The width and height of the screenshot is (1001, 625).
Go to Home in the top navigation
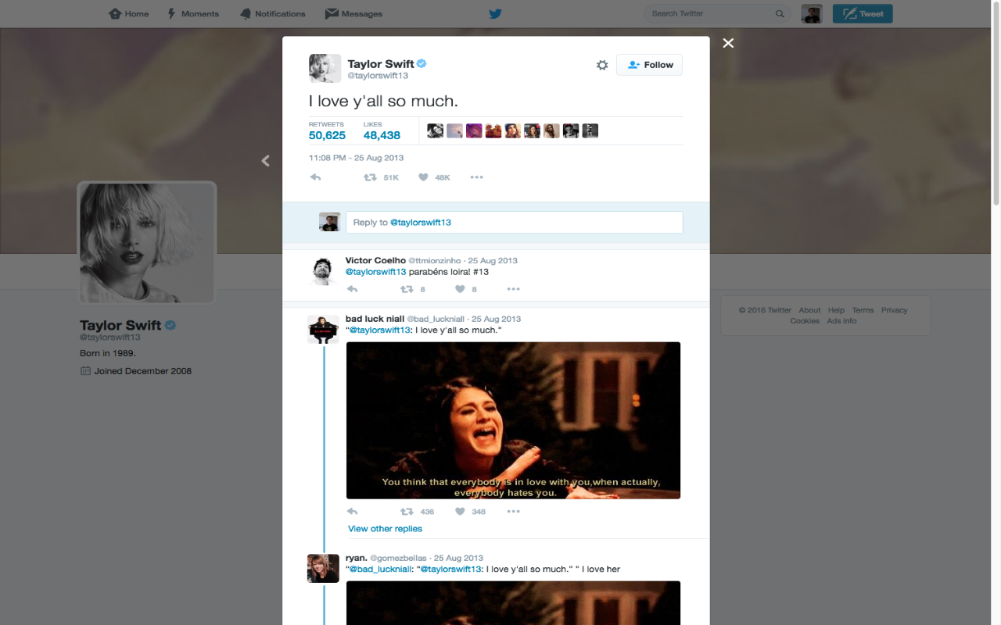[128, 13]
